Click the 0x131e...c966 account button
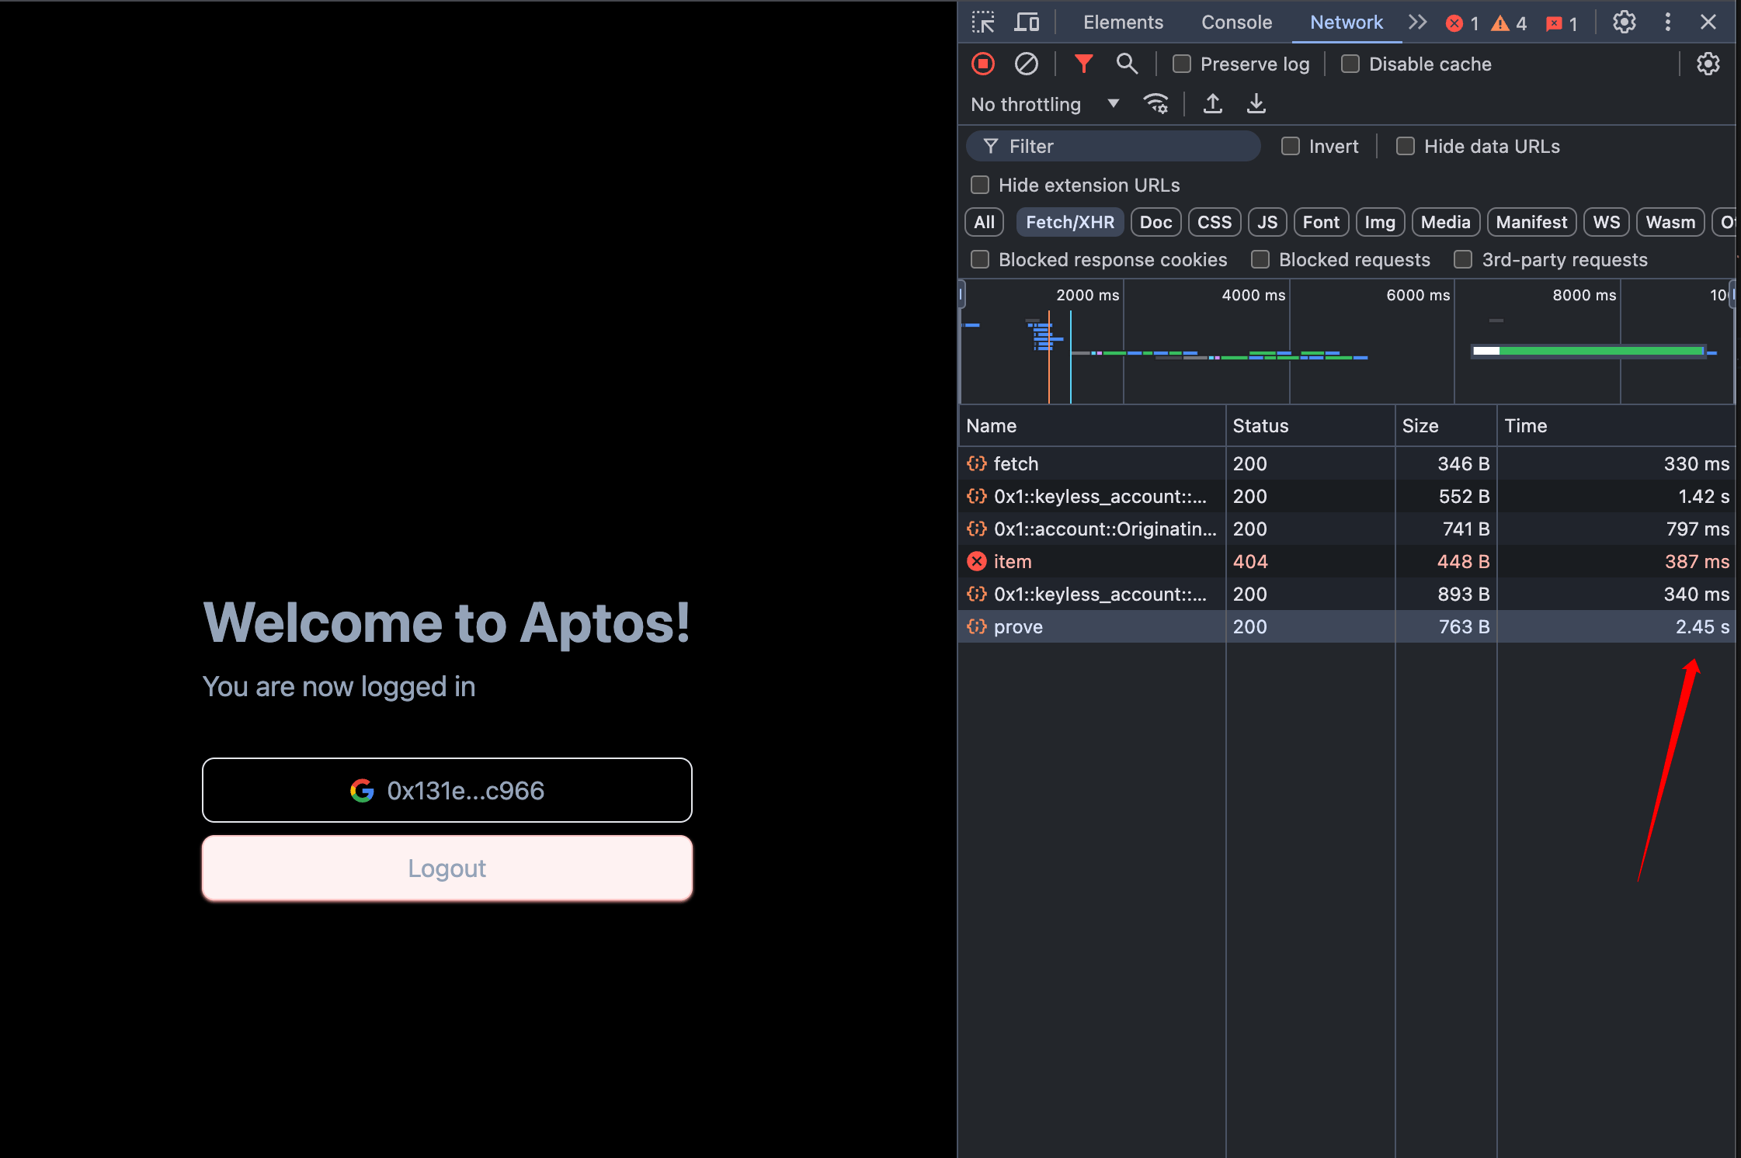 tap(447, 790)
